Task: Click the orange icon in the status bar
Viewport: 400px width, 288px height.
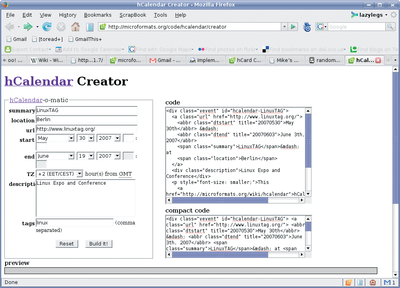Action: pos(348,282)
